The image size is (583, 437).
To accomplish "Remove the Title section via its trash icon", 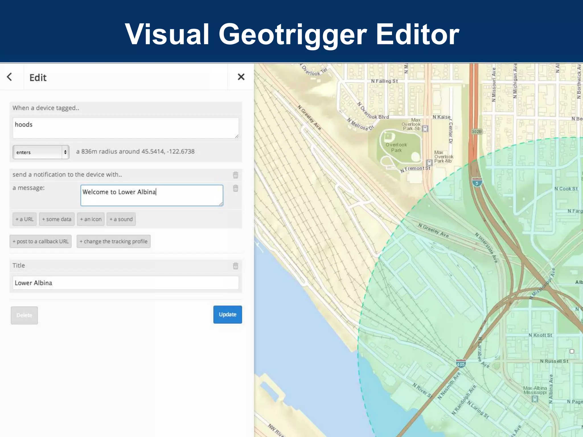I will pos(235,266).
